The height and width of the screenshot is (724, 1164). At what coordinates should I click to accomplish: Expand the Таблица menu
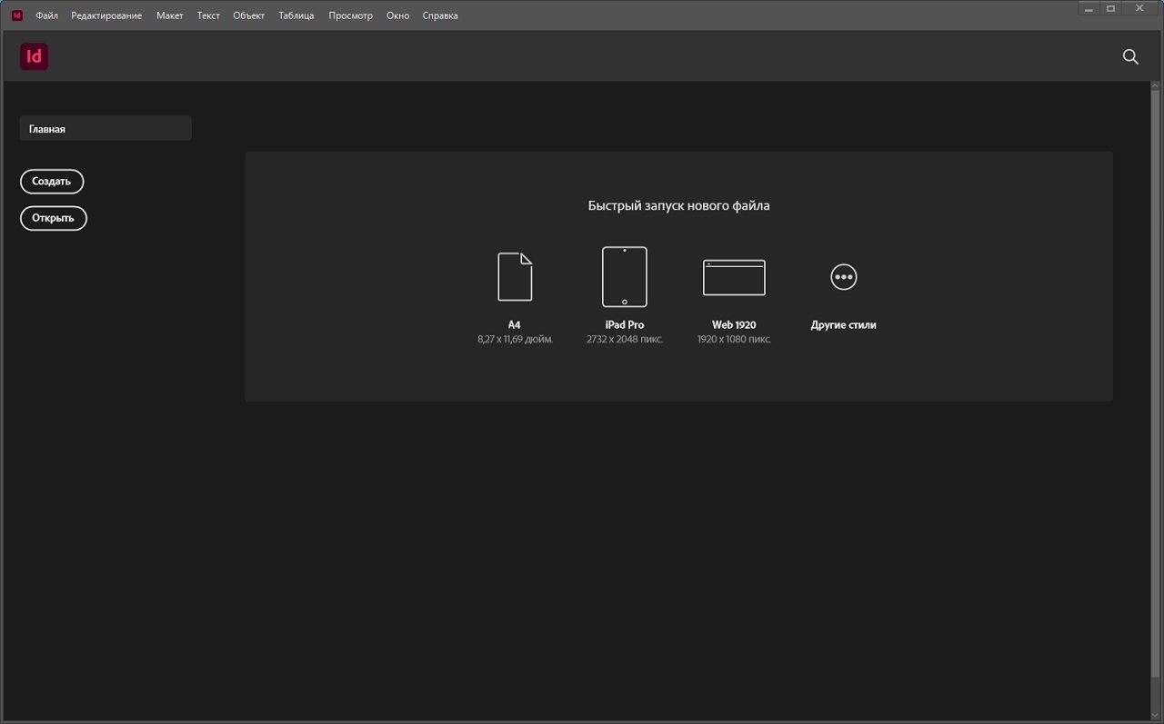pos(296,15)
